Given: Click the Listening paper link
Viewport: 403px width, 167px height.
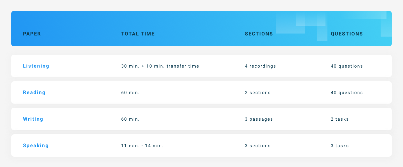Looking at the screenshot, I should pos(36,66).
